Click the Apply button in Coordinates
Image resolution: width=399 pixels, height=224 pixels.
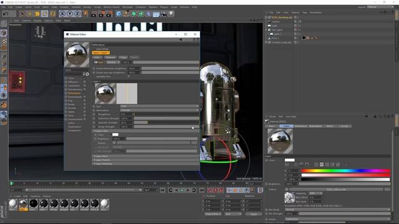[x=254, y=214]
